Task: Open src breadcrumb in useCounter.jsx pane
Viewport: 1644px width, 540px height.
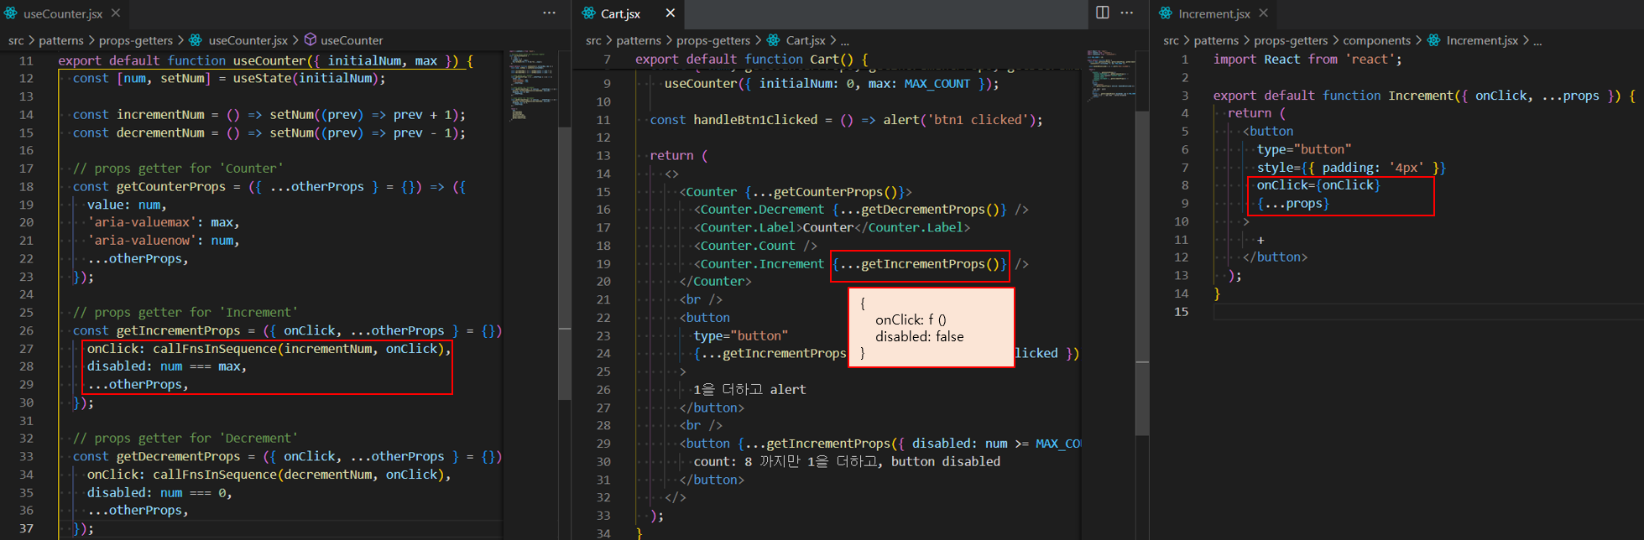Action: pyautogui.click(x=16, y=40)
